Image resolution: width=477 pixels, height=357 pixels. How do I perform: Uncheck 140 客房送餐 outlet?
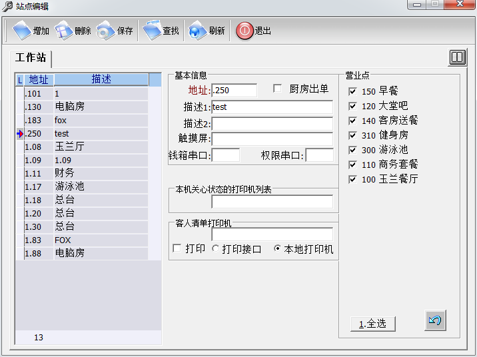coord(352,121)
